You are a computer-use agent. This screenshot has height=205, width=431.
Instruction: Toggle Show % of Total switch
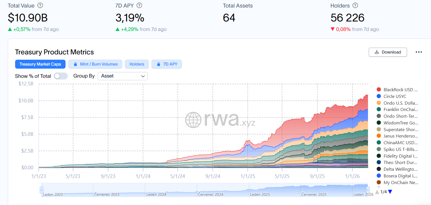pyautogui.click(x=61, y=76)
